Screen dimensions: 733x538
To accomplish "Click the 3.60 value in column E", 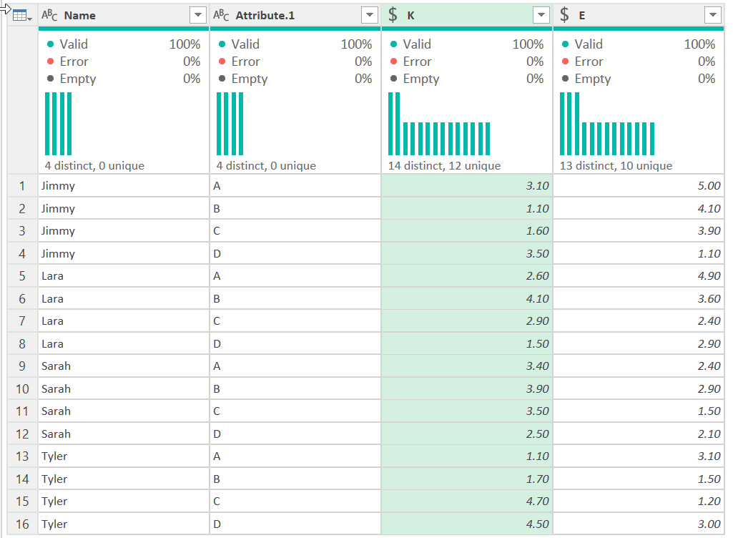I will [639, 298].
